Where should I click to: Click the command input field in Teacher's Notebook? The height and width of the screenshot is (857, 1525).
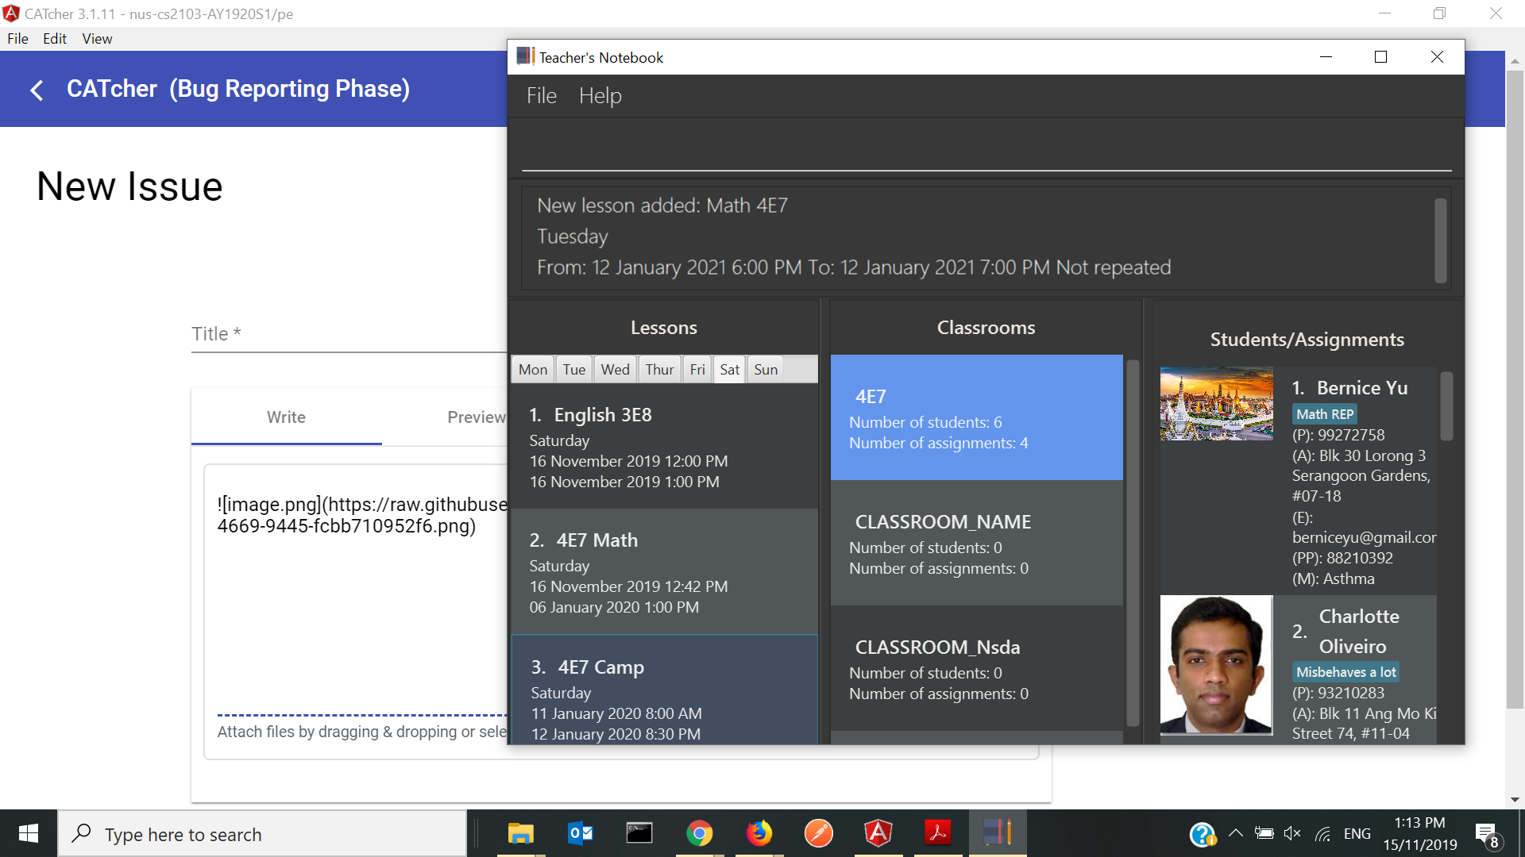tap(985, 151)
